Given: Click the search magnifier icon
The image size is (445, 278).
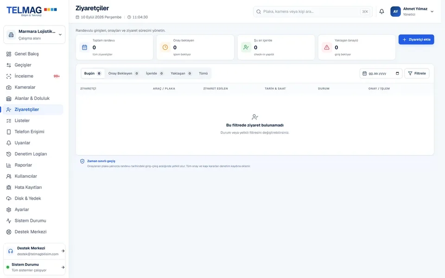Looking at the screenshot, I should 259,12.
